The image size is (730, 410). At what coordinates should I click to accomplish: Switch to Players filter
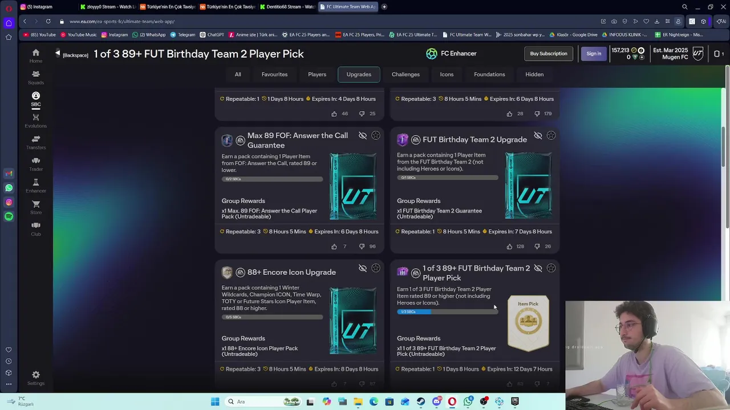pyautogui.click(x=317, y=75)
